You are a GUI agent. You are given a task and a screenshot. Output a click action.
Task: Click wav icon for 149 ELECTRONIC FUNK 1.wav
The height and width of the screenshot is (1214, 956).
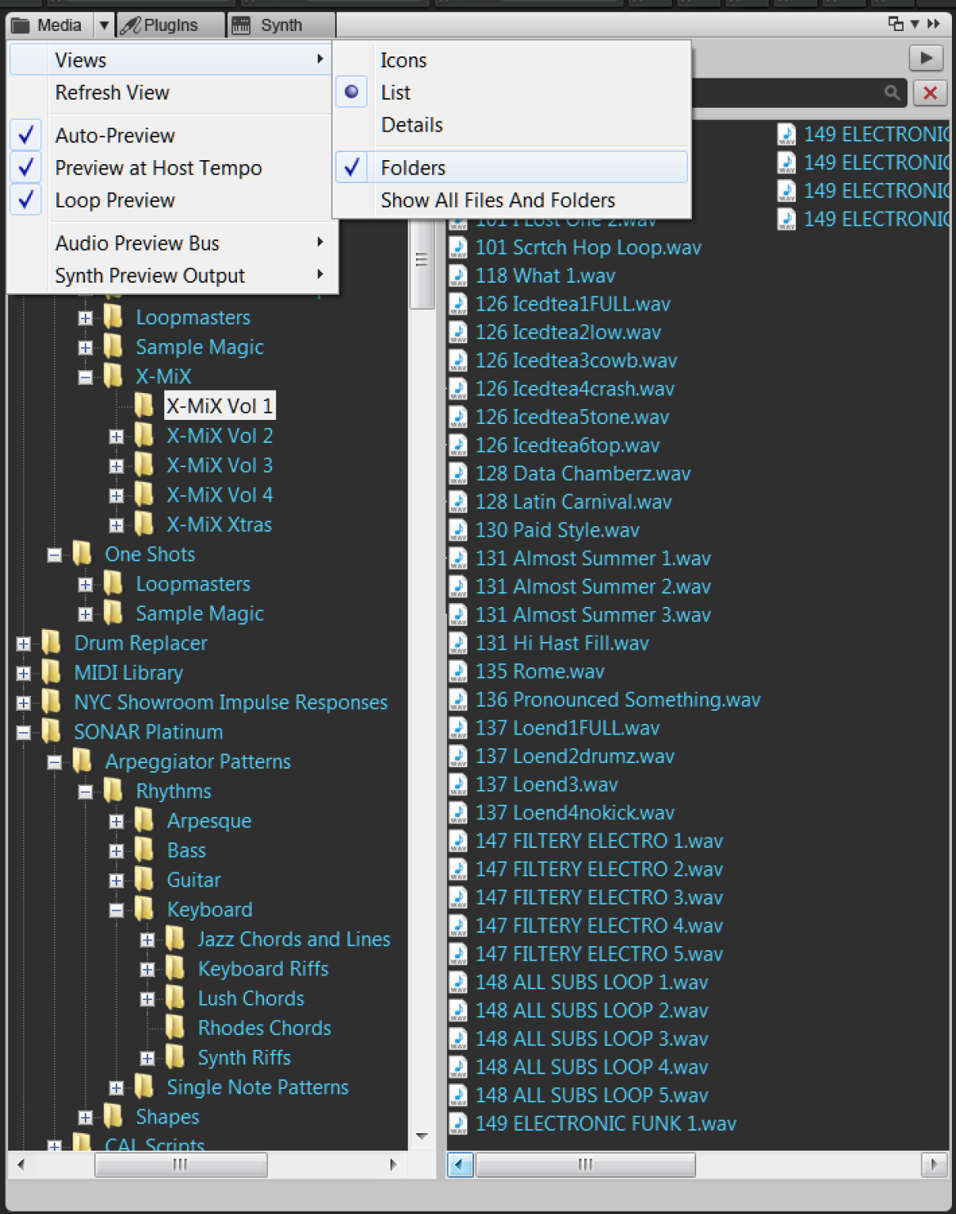pyautogui.click(x=458, y=1123)
